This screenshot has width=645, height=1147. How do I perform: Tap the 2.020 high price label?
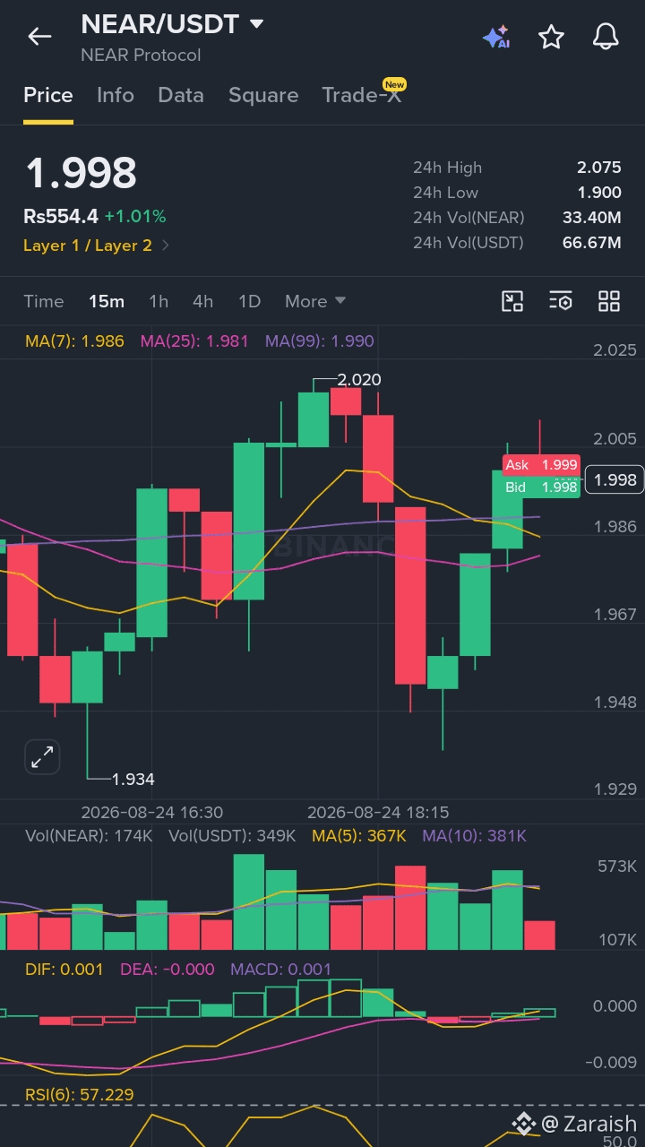point(359,380)
